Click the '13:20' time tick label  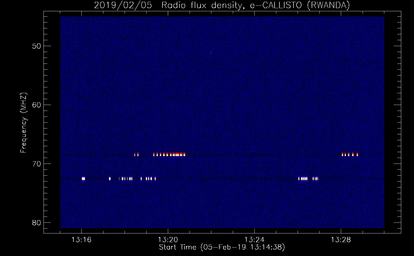pyautogui.click(x=168, y=240)
